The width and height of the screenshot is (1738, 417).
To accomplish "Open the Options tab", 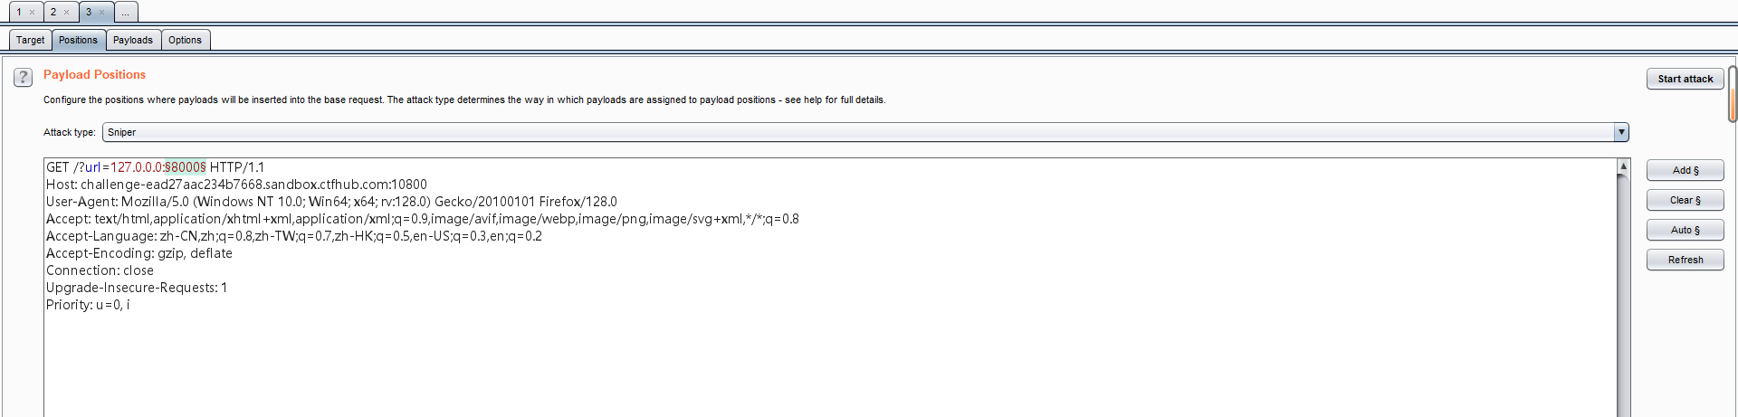I will 185,40.
